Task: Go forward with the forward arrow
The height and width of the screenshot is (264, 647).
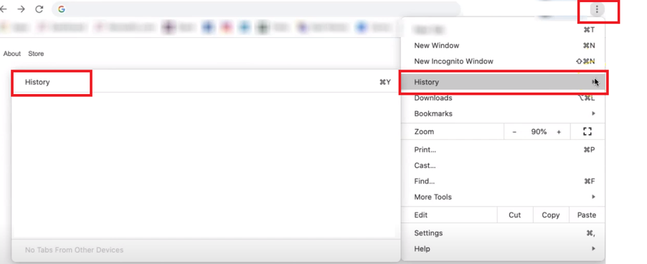Action: (21, 9)
